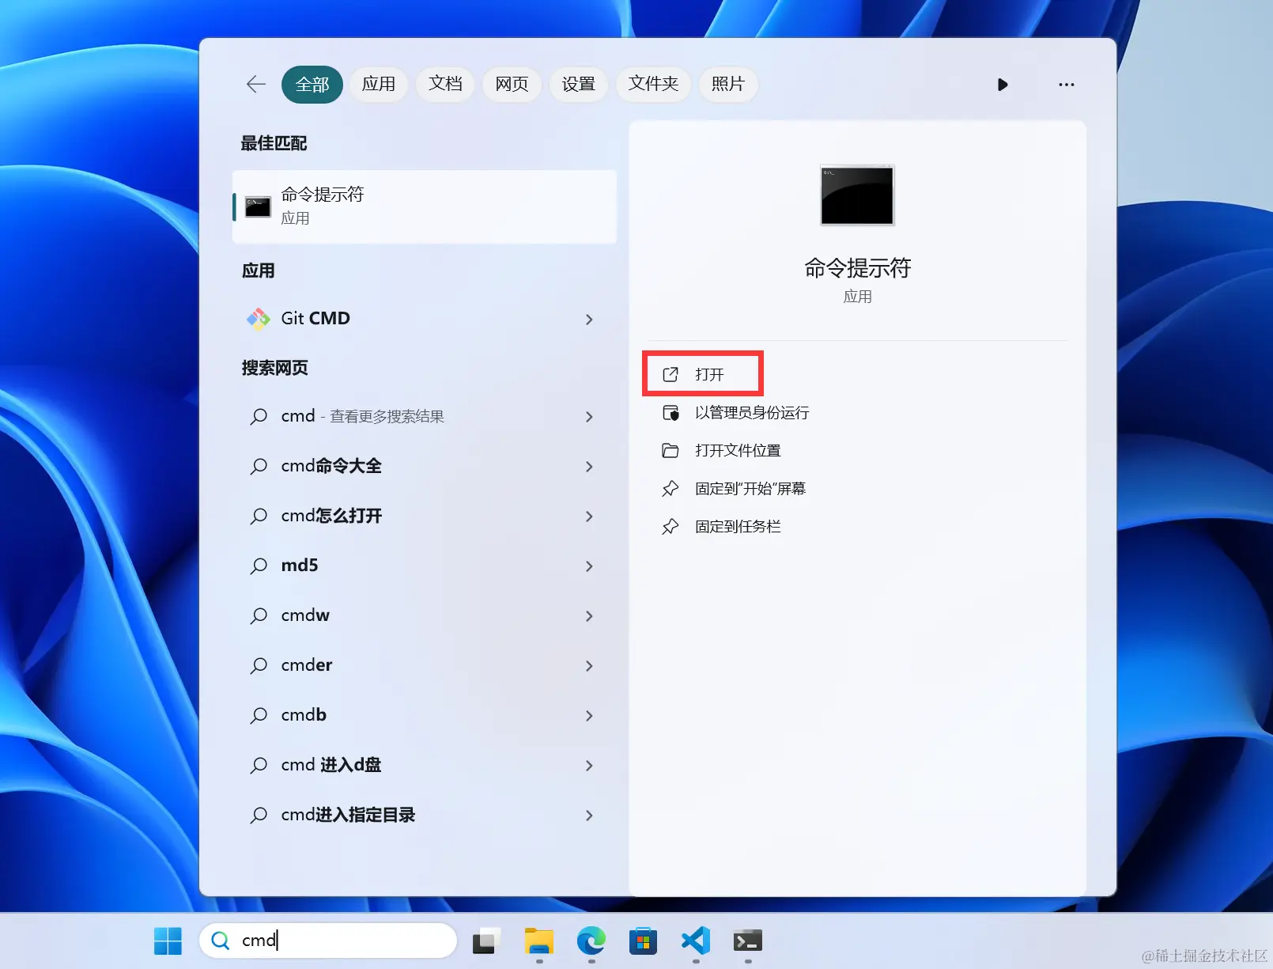
Task: Switch to the 设置 filter tab
Action: pyautogui.click(x=578, y=84)
